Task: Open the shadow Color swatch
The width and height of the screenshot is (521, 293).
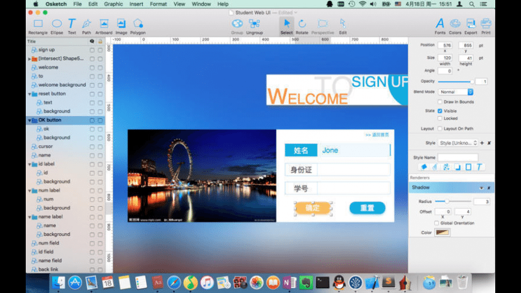Action: [x=443, y=232]
